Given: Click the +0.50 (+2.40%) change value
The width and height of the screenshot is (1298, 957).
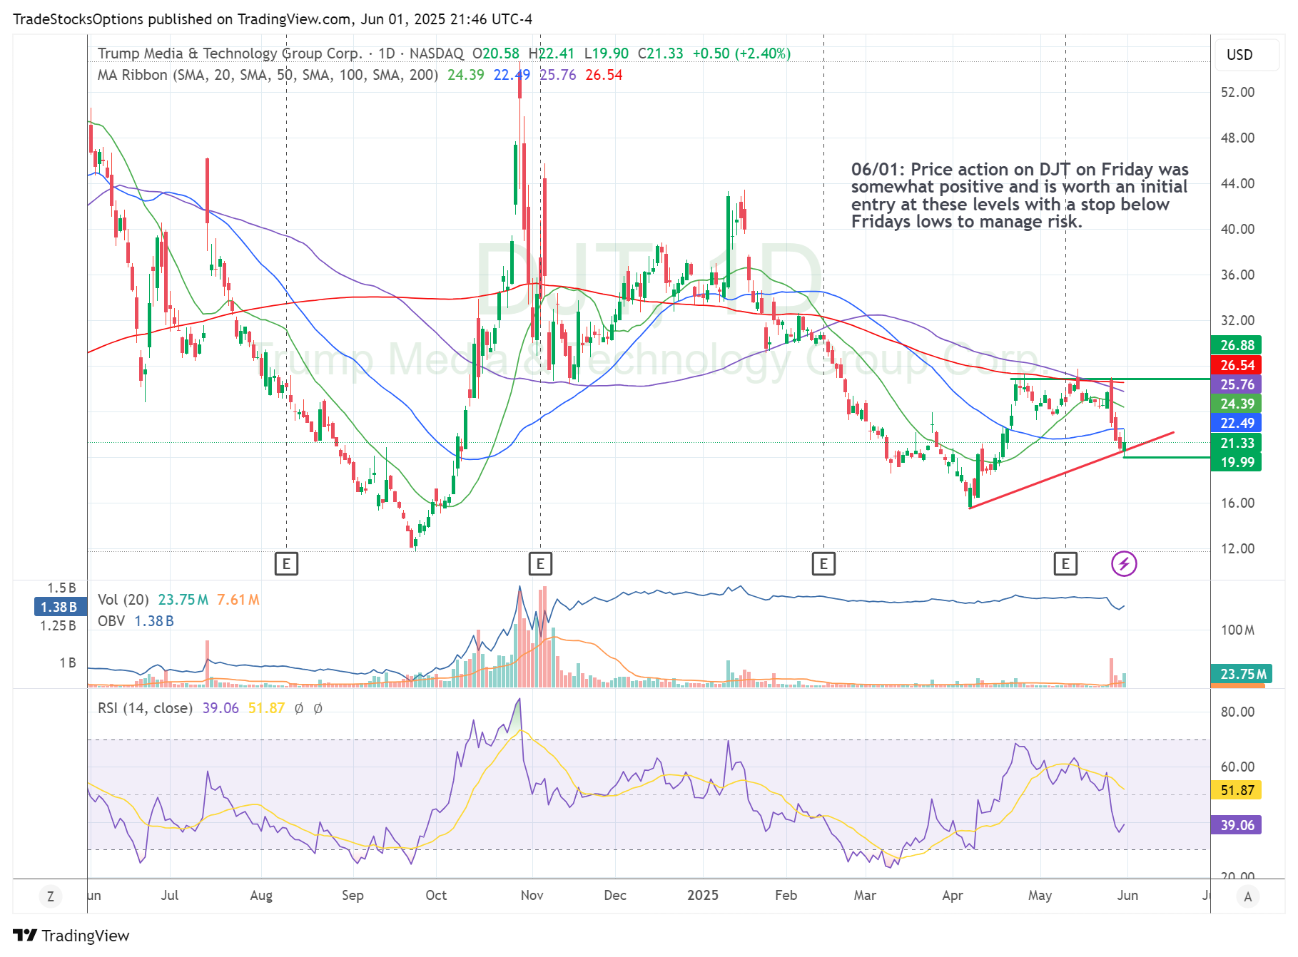Looking at the screenshot, I should 741,53.
